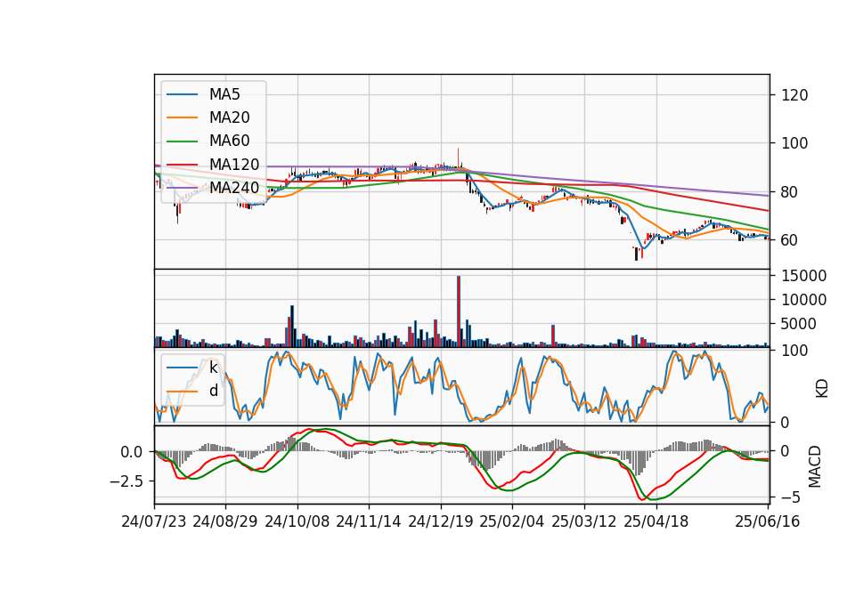Click the 0.0 MACD left axis label
Screen dimensions: 855x614
click(x=132, y=452)
